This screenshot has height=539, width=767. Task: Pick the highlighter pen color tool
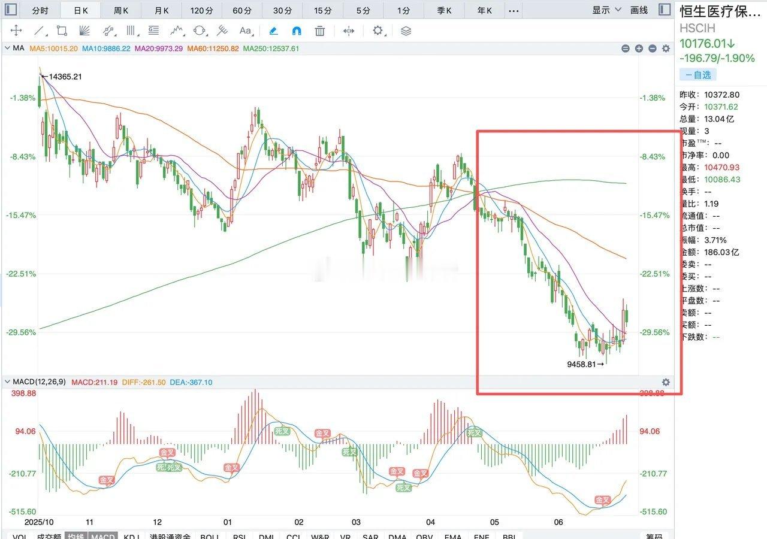pyautogui.click(x=273, y=31)
